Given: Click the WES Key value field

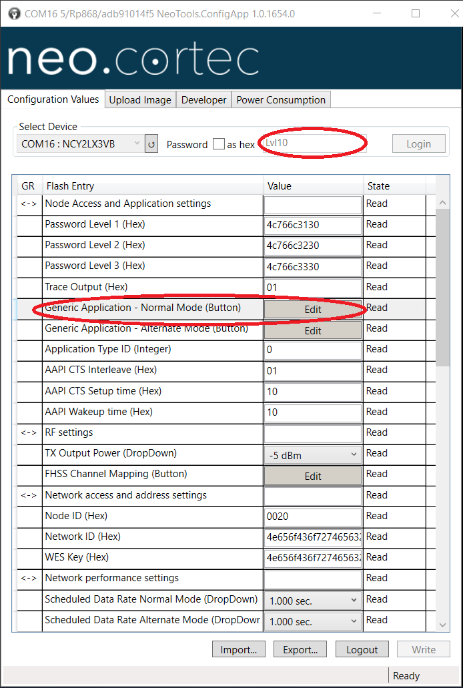Looking at the screenshot, I should click(312, 558).
